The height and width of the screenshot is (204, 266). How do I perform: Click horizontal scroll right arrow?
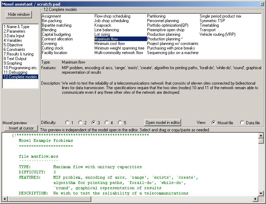pyautogui.click(x=255, y=199)
